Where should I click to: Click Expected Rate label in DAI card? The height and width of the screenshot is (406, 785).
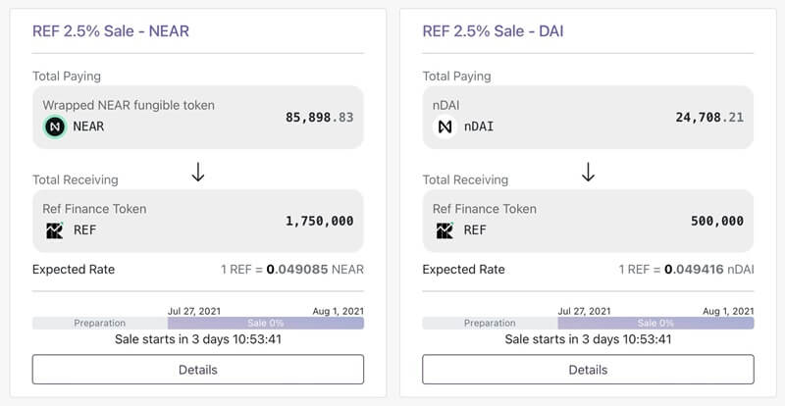pyautogui.click(x=463, y=270)
